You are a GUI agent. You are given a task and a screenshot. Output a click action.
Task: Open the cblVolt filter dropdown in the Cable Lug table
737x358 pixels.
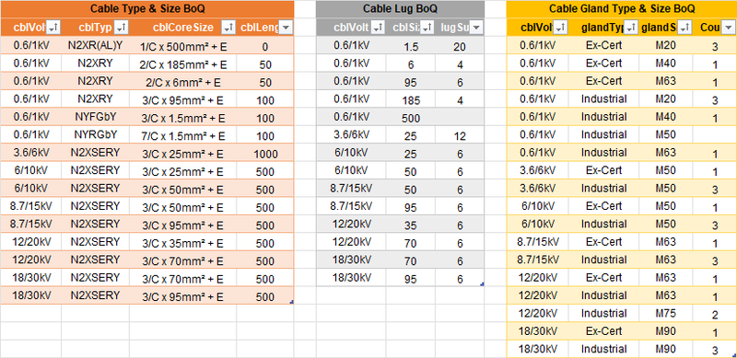click(378, 29)
